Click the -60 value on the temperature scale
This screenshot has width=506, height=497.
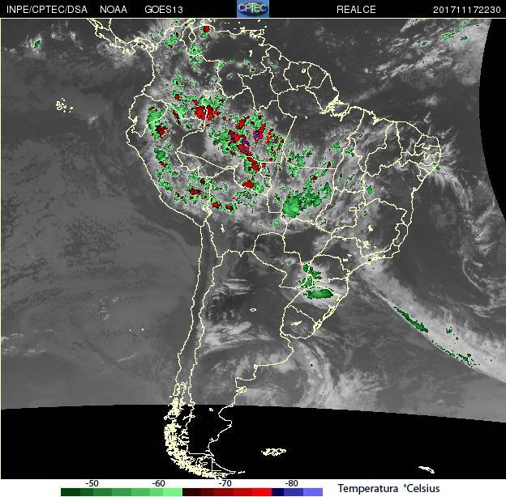(x=158, y=483)
